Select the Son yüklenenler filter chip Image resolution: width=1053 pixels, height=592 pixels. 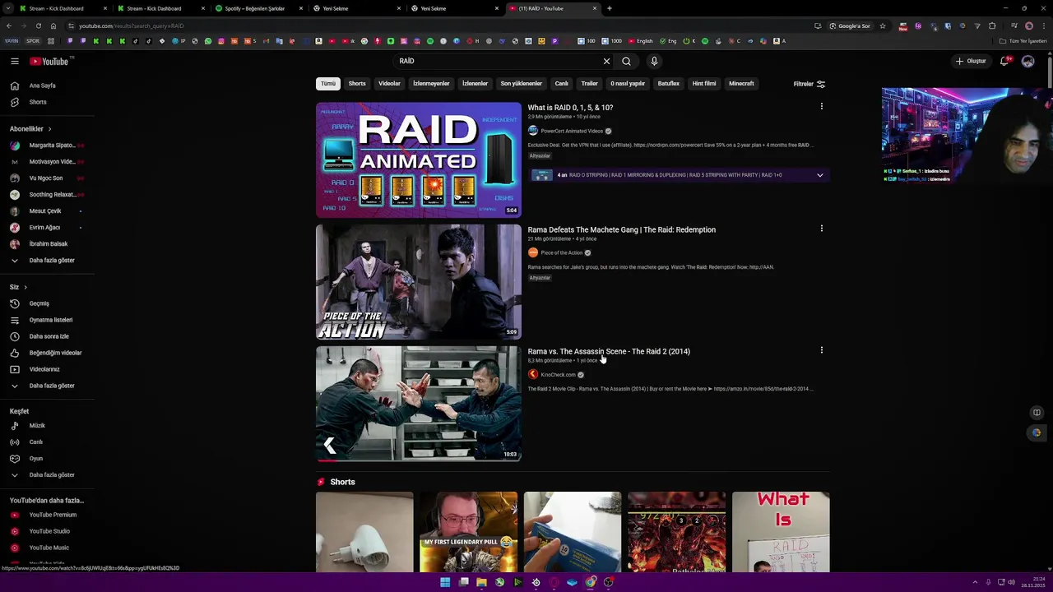tap(521, 84)
